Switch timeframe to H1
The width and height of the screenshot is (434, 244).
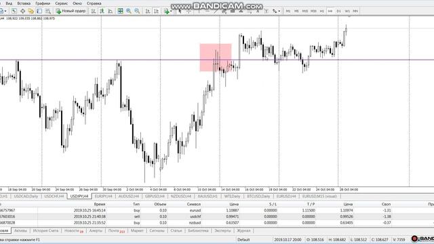321,11
